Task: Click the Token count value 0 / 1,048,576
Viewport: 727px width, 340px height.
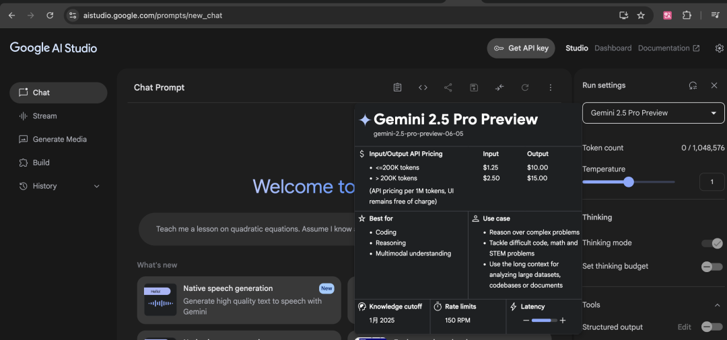Action: click(703, 148)
